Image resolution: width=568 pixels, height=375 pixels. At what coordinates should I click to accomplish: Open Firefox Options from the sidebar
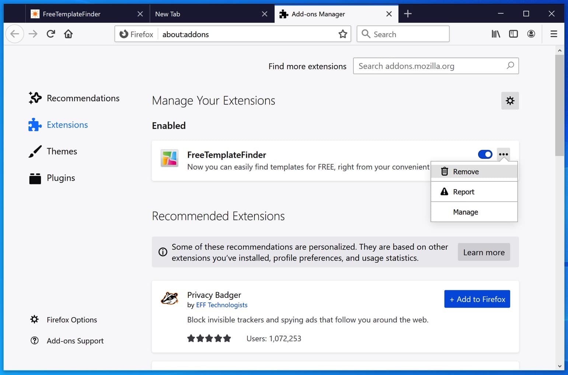click(x=63, y=320)
